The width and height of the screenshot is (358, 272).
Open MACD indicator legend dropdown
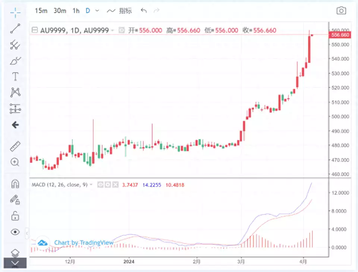click(91, 185)
